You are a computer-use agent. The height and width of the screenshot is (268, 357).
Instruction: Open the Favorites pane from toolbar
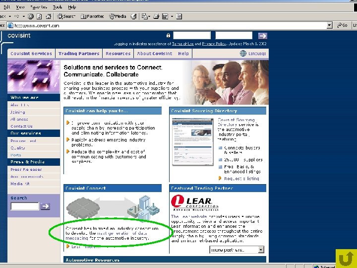(92, 16)
